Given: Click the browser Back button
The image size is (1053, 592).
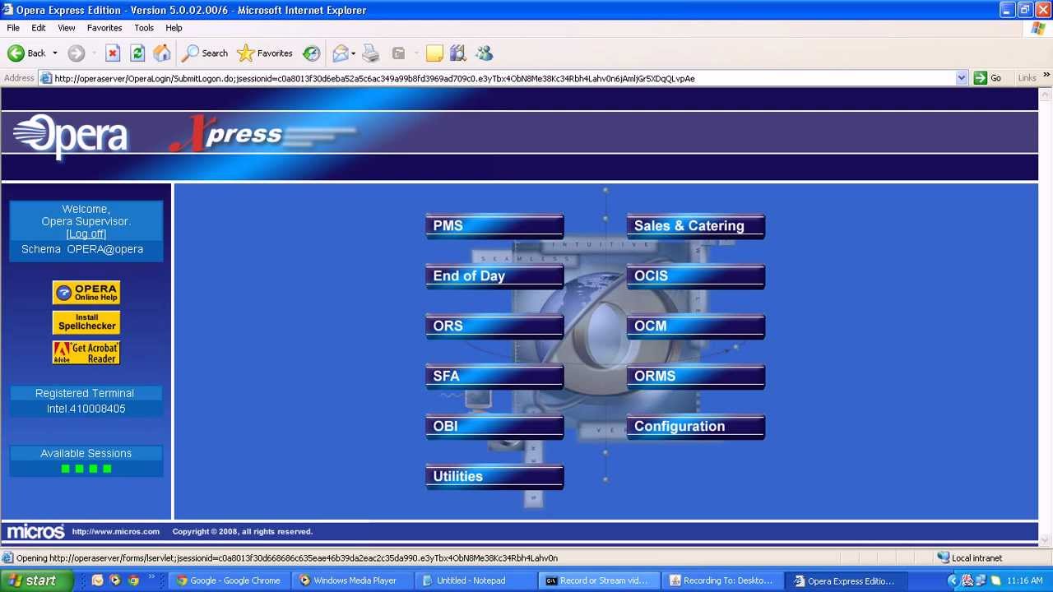Looking at the screenshot, I should [x=27, y=53].
